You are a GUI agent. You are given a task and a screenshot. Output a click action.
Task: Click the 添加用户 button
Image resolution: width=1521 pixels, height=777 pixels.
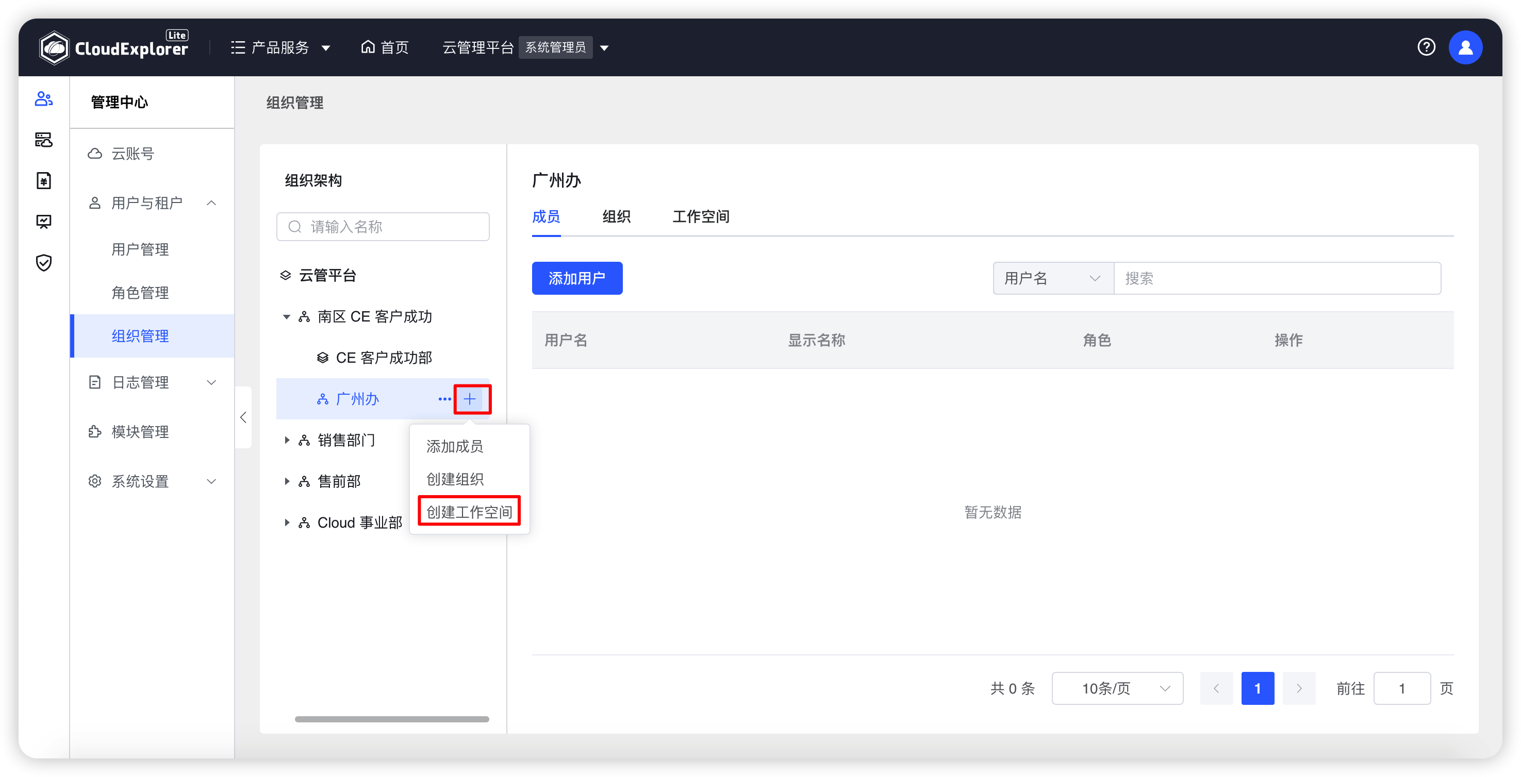point(577,278)
